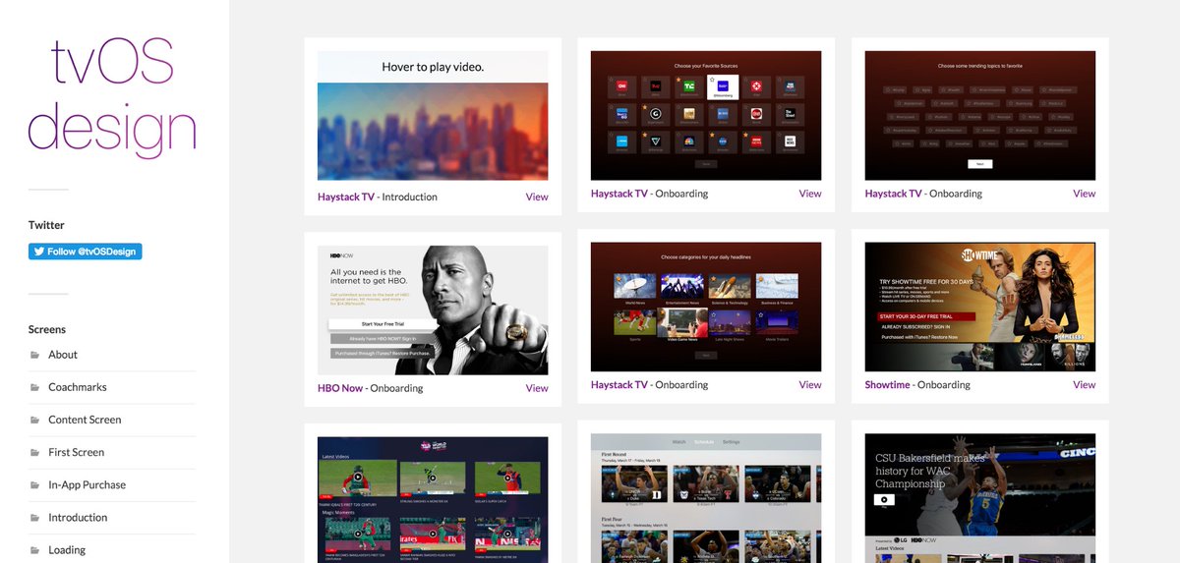Open the Showtime onboarding thumbnail

click(980, 308)
